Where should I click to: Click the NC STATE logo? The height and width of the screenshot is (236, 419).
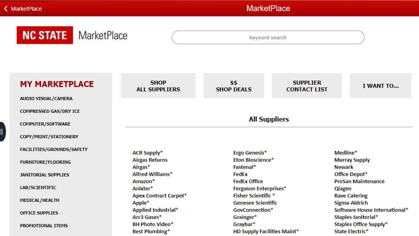(45, 35)
